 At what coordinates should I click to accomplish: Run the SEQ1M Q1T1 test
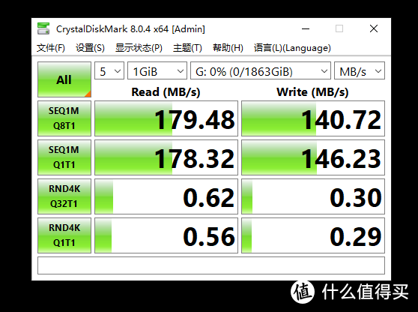[x=64, y=157]
